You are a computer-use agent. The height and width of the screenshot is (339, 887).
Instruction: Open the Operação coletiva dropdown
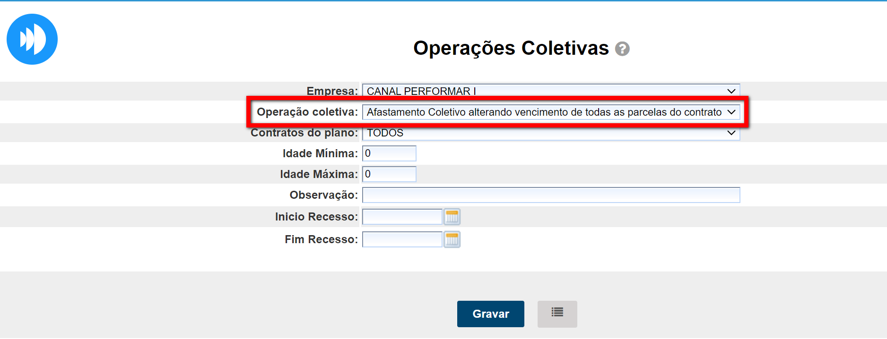pos(551,112)
